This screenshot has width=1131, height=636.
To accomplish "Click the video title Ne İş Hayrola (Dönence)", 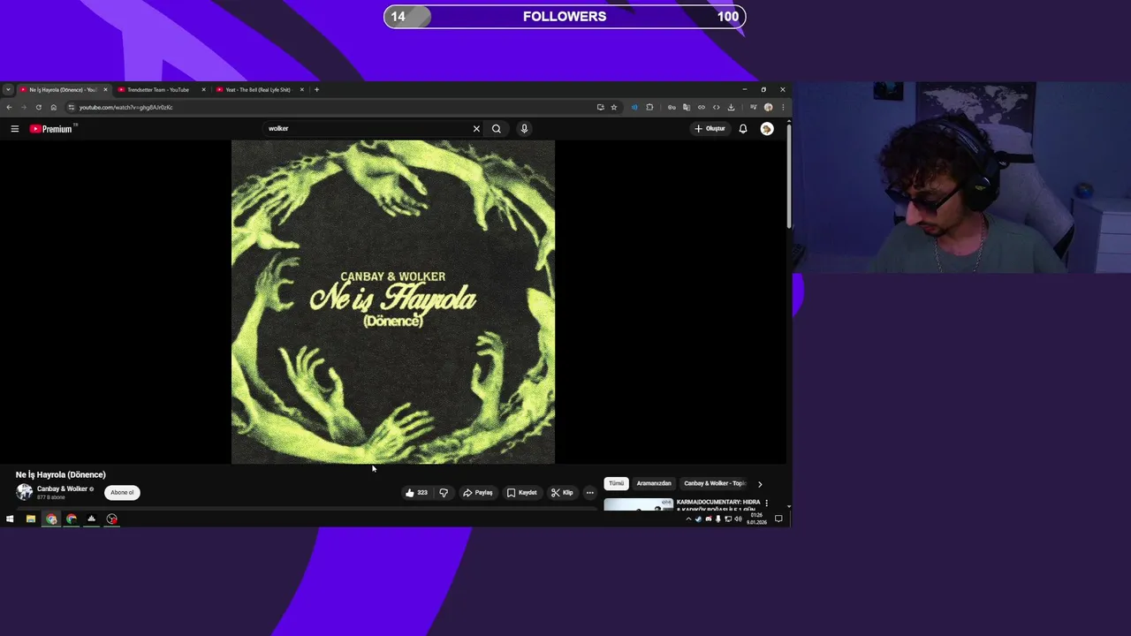I will coord(60,475).
